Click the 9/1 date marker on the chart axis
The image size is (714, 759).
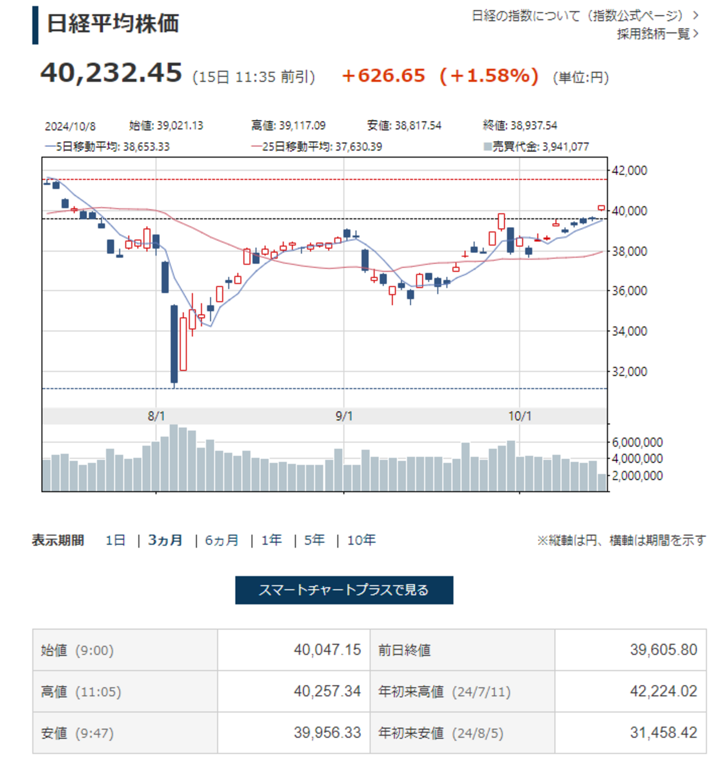pyautogui.click(x=344, y=416)
